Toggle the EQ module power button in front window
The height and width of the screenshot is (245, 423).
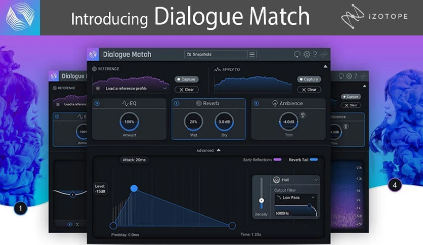pos(97,103)
